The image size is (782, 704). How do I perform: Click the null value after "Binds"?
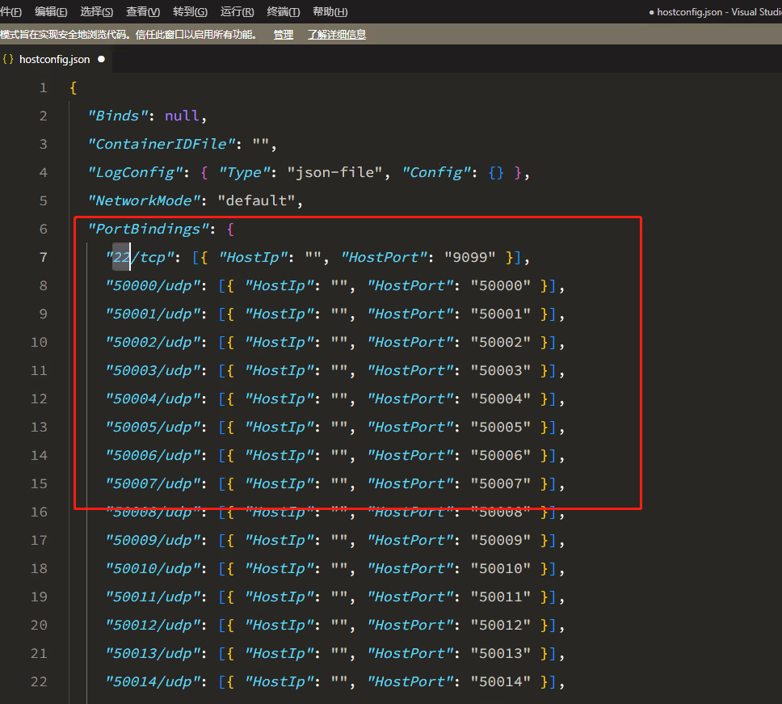coord(182,116)
